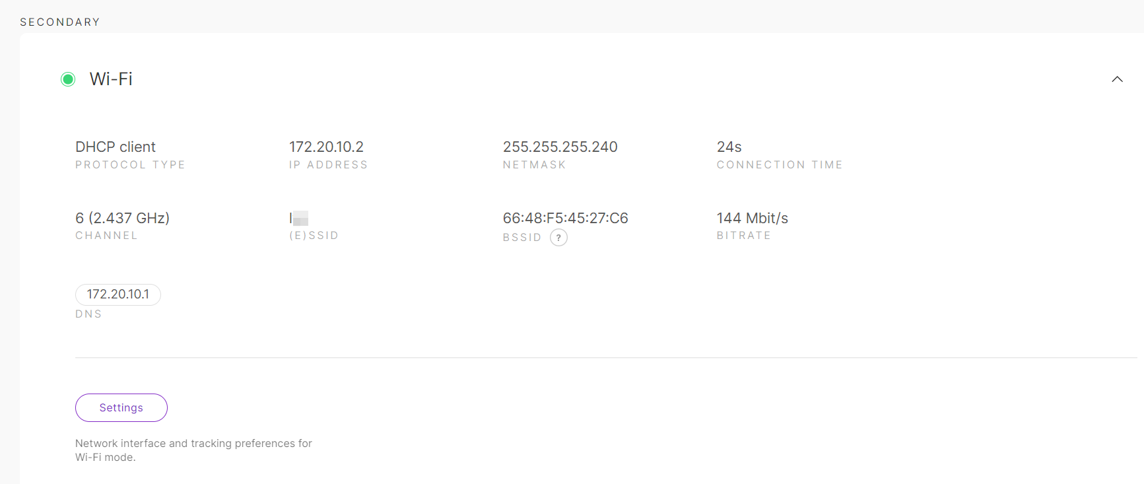This screenshot has width=1144, height=484.
Task: Click the 144 Mbit/s bitrate value
Action: pyautogui.click(x=752, y=218)
